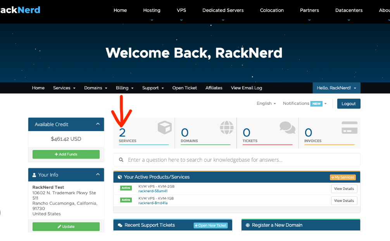The width and height of the screenshot is (390, 241).
Task: Click the Add Funds button
Action: (66, 154)
